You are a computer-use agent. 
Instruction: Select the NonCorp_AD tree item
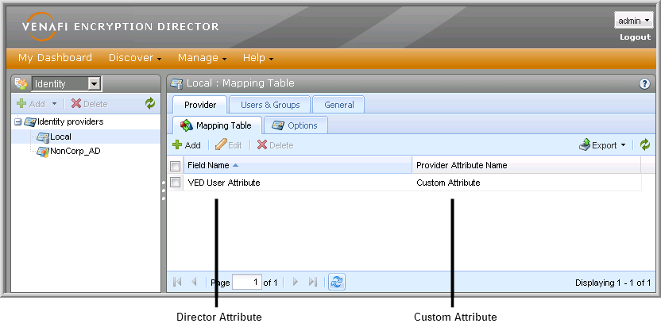pyautogui.click(x=75, y=151)
